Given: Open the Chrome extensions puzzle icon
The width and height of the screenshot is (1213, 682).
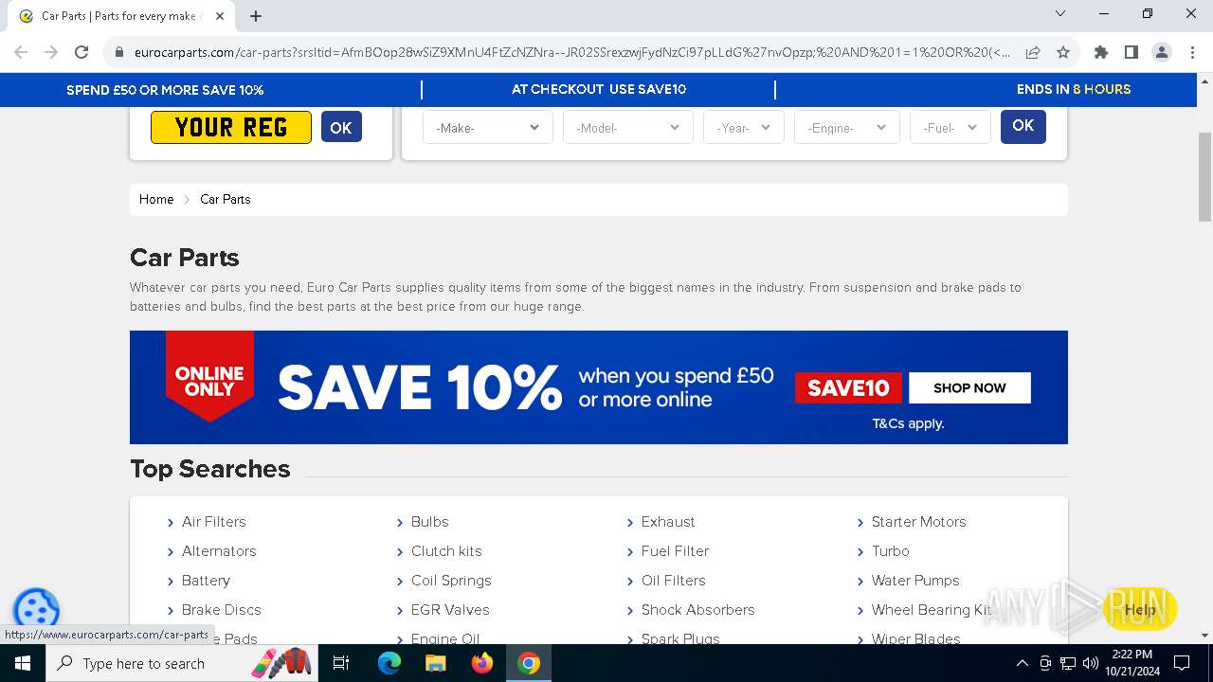Looking at the screenshot, I should coord(1100,52).
